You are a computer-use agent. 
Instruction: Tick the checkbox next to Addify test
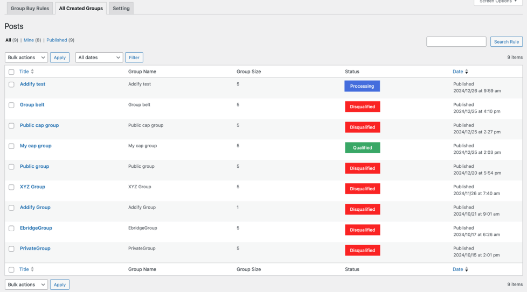[x=11, y=84]
